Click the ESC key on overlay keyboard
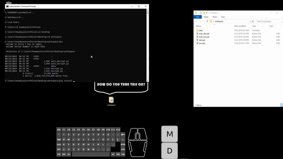 tap(59, 129)
